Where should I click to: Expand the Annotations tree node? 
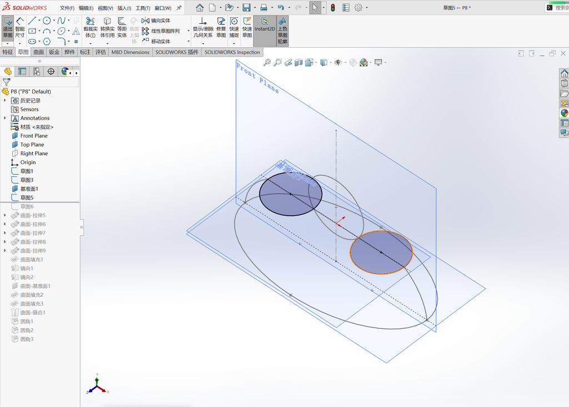tap(4, 118)
